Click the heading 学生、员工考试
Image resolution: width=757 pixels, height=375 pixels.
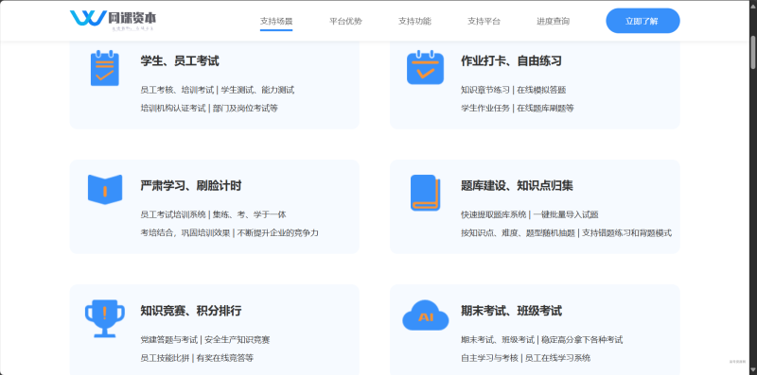pyautogui.click(x=180, y=61)
